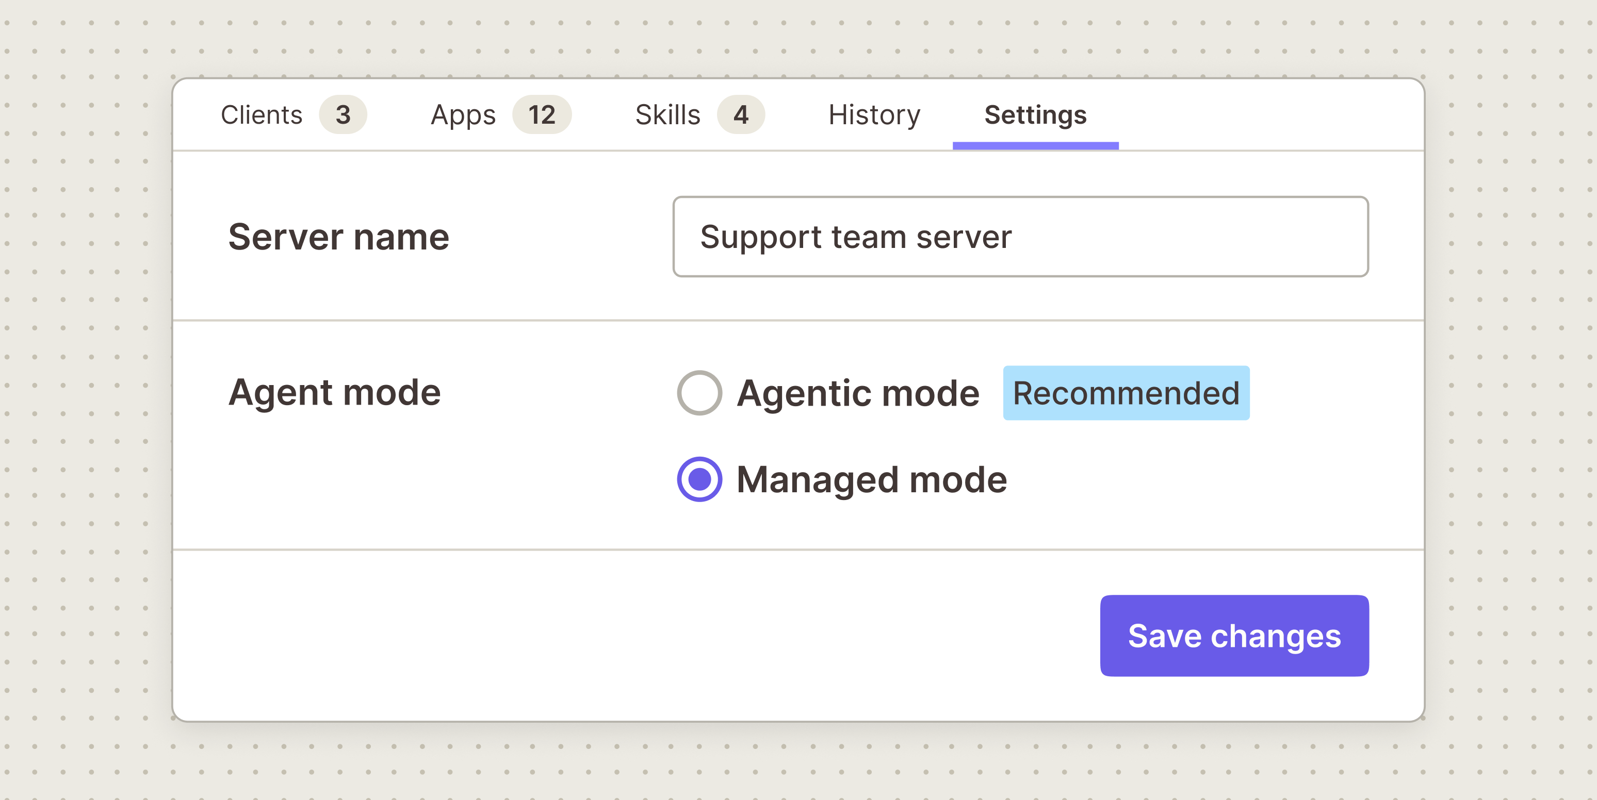Click the Skills count badge 4
The image size is (1597, 800).
(741, 114)
